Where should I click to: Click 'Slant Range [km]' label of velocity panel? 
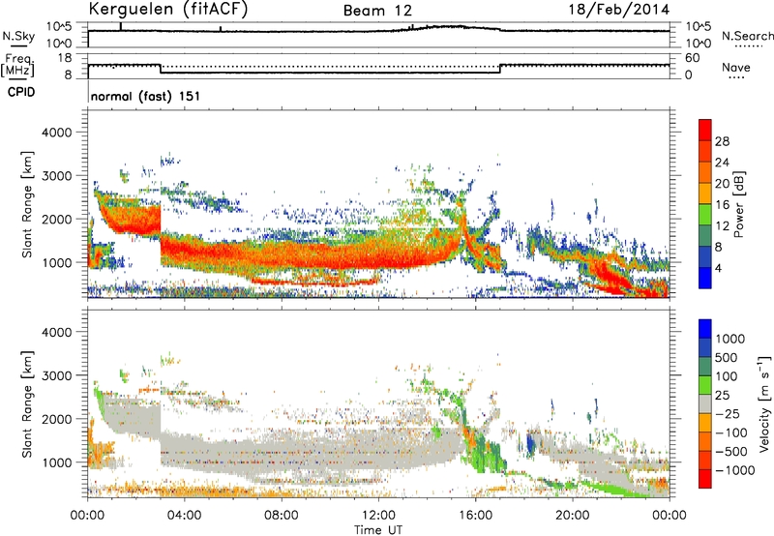coord(27,404)
